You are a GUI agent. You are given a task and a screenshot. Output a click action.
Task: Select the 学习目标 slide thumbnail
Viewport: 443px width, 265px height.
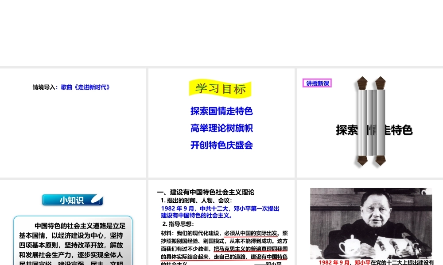[221, 123]
